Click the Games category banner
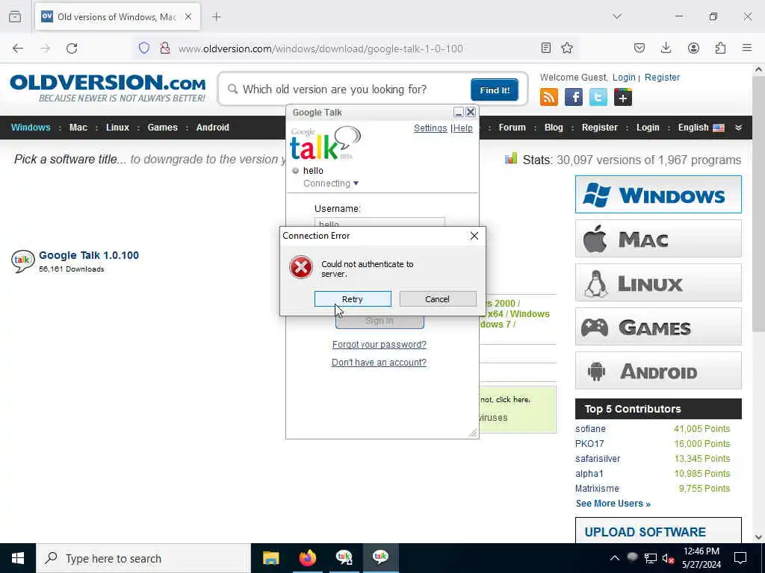This screenshot has height=573, width=765. (x=658, y=327)
